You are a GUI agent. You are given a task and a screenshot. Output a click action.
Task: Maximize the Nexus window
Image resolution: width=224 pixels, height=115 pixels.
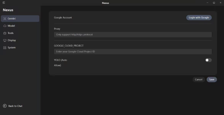click(x=214, y=3)
